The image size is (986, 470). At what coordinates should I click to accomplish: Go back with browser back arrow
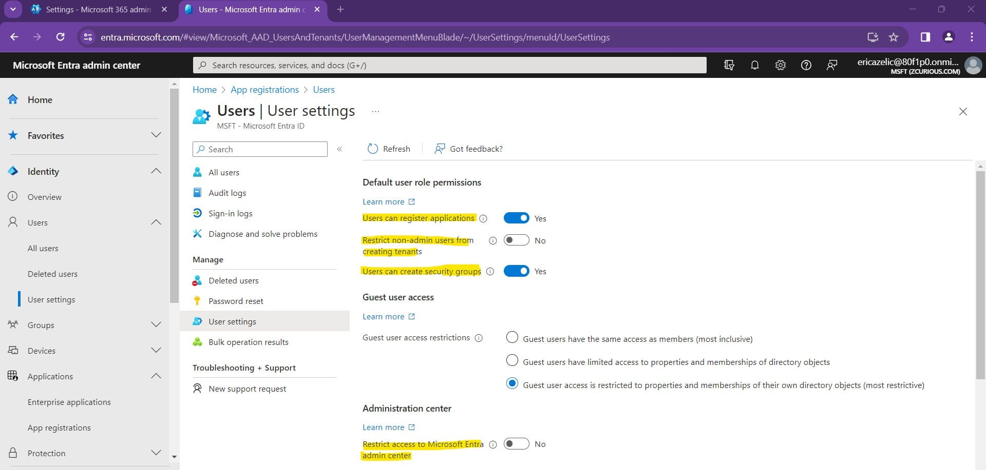[x=14, y=37]
